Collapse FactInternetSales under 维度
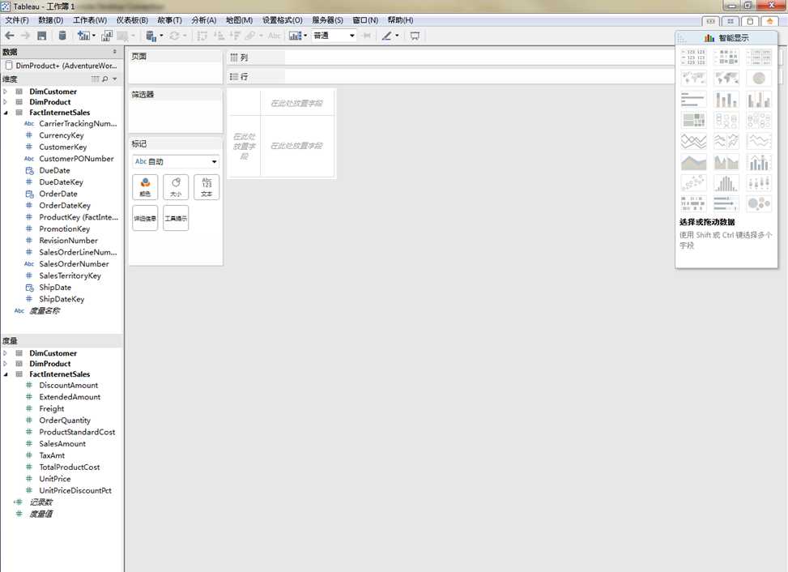The image size is (788, 572). 6,113
